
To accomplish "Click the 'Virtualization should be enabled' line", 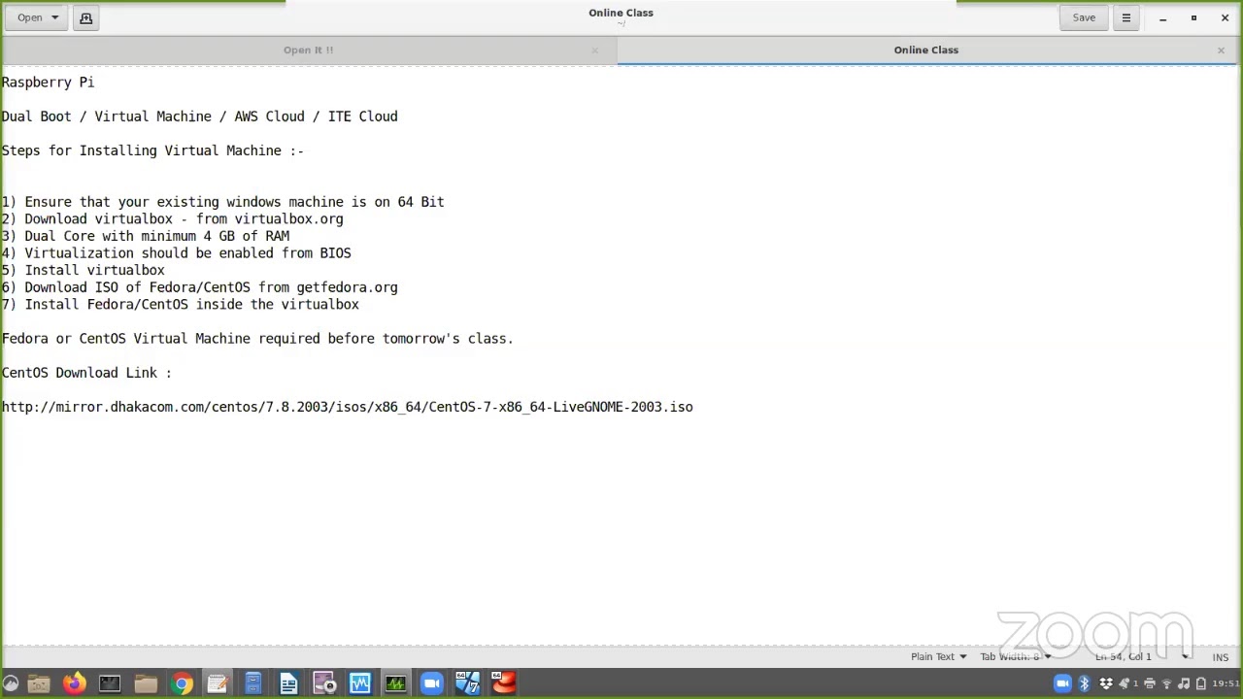I will coord(176,253).
